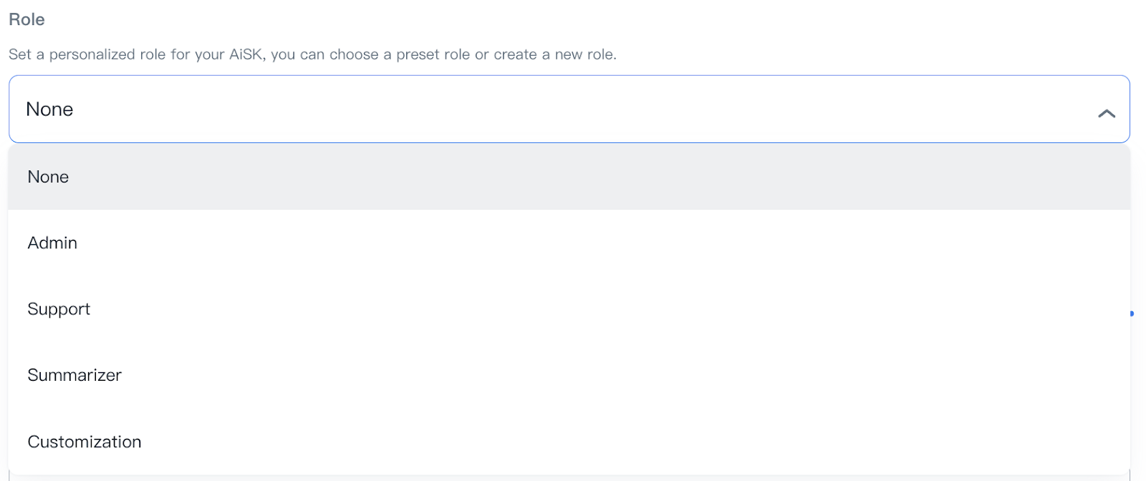Click the Support list item
This screenshot has height=481, width=1146.
(x=59, y=309)
